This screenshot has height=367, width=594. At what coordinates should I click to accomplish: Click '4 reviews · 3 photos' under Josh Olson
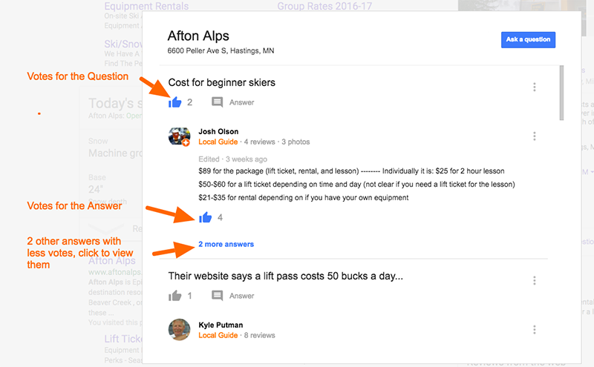click(x=277, y=142)
